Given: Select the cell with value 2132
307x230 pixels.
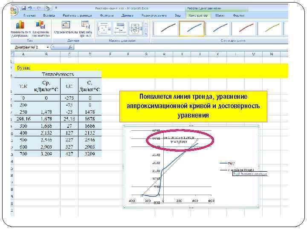Looking at the screenshot, I should (x=90, y=133).
